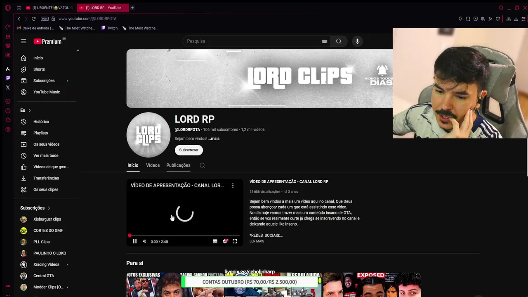Screen dimensions: 528x297
Task: Open Caixa de entrada Gmail bookmark
Action: (35, 28)
